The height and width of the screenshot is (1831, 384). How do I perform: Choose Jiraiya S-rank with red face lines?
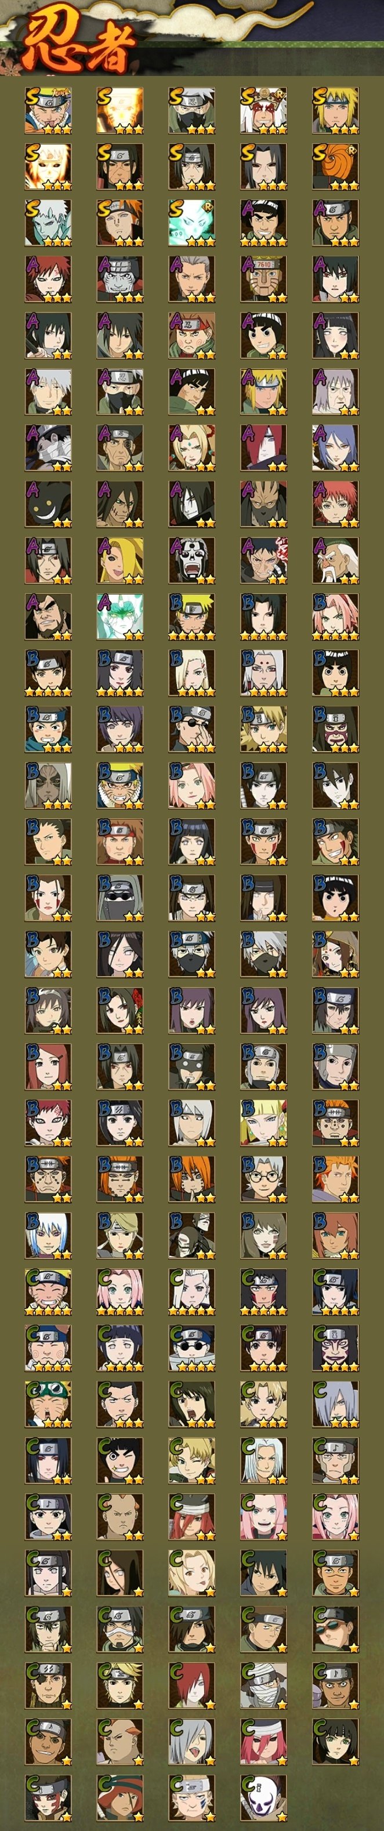(263, 111)
